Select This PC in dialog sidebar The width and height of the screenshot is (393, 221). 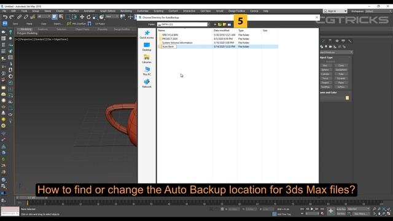[147, 71]
